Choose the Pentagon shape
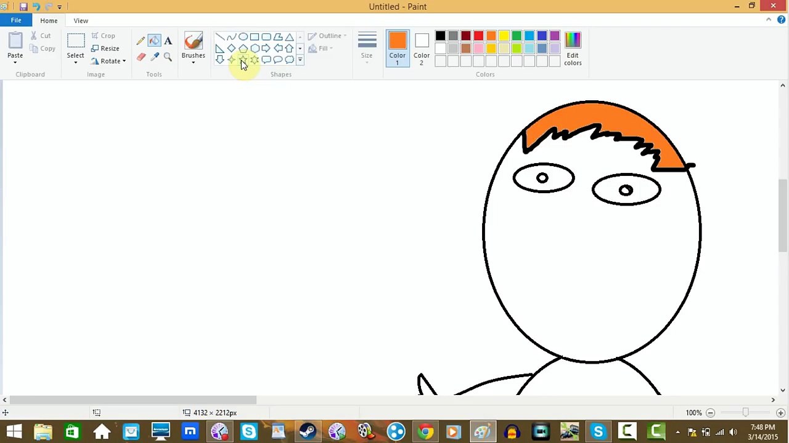Screen dimensions: 789x443 coord(243,49)
